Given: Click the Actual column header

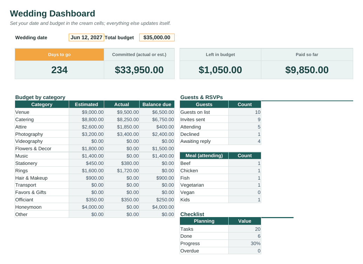Looking at the screenshot, I should 122,104.
